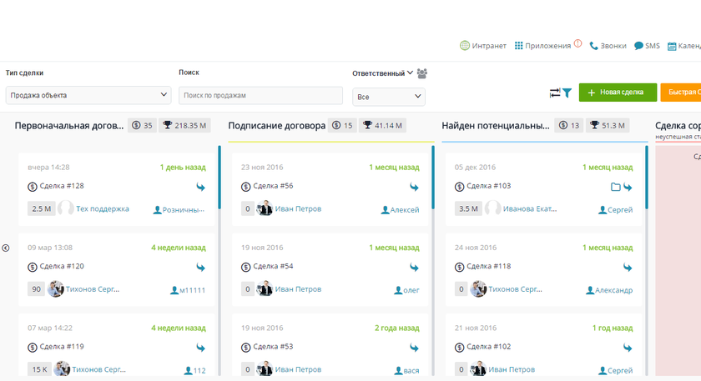Click the left collapse arrow at page edge
This screenshot has height=381, width=701.
[6, 248]
